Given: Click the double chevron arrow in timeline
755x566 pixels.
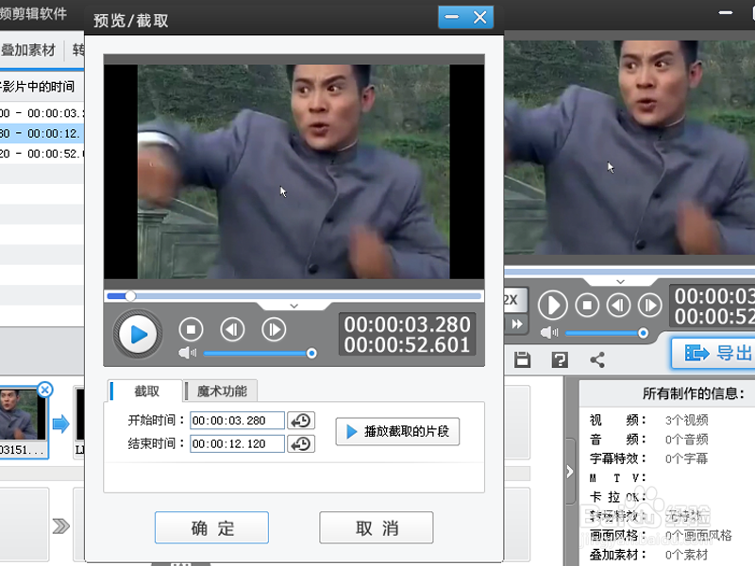Looking at the screenshot, I should (x=61, y=526).
